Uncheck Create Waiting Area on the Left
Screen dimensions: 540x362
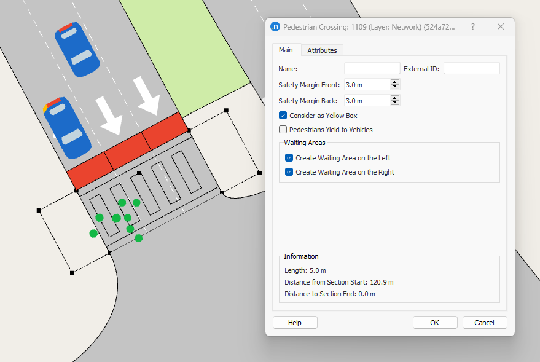point(289,158)
